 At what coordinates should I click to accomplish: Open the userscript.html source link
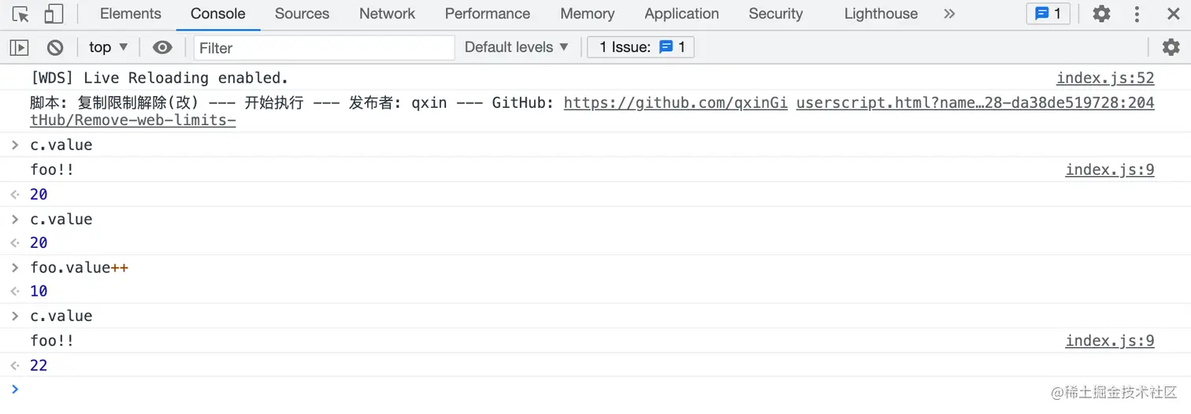pos(974,103)
